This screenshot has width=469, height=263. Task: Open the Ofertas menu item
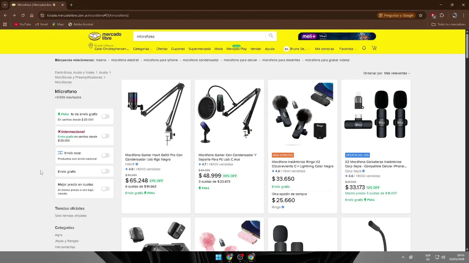point(162,49)
